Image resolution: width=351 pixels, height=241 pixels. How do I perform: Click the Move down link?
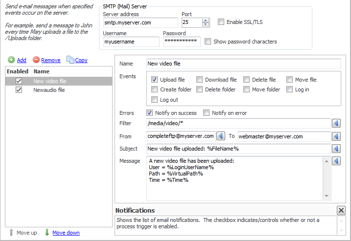click(x=66, y=233)
